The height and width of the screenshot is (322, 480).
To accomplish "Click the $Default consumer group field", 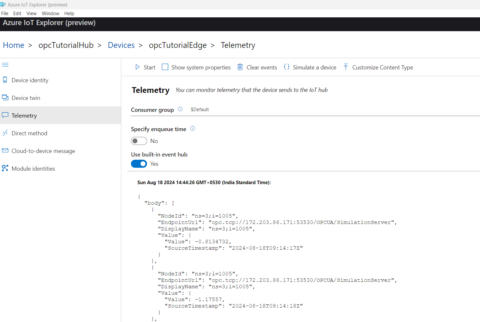I will click(200, 110).
